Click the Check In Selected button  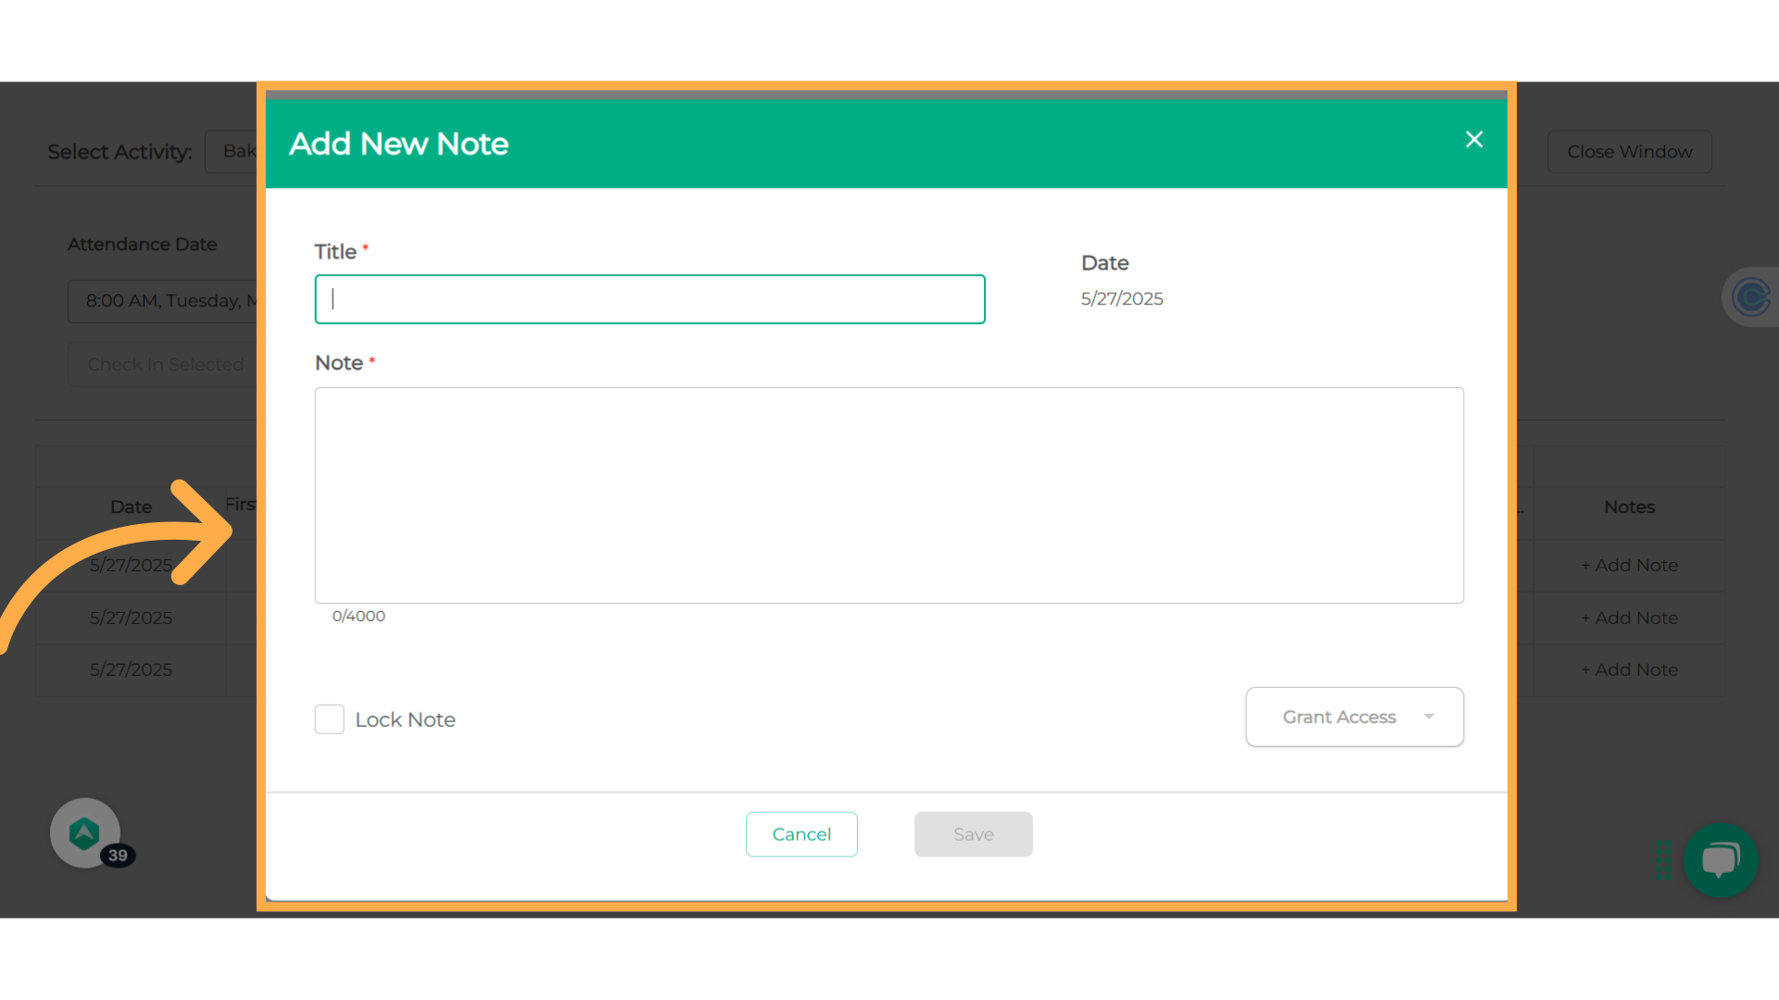tap(163, 365)
